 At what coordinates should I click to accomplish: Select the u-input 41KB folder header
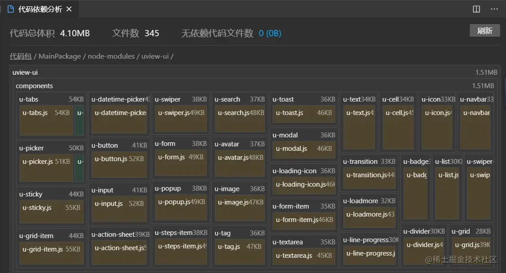119,190
